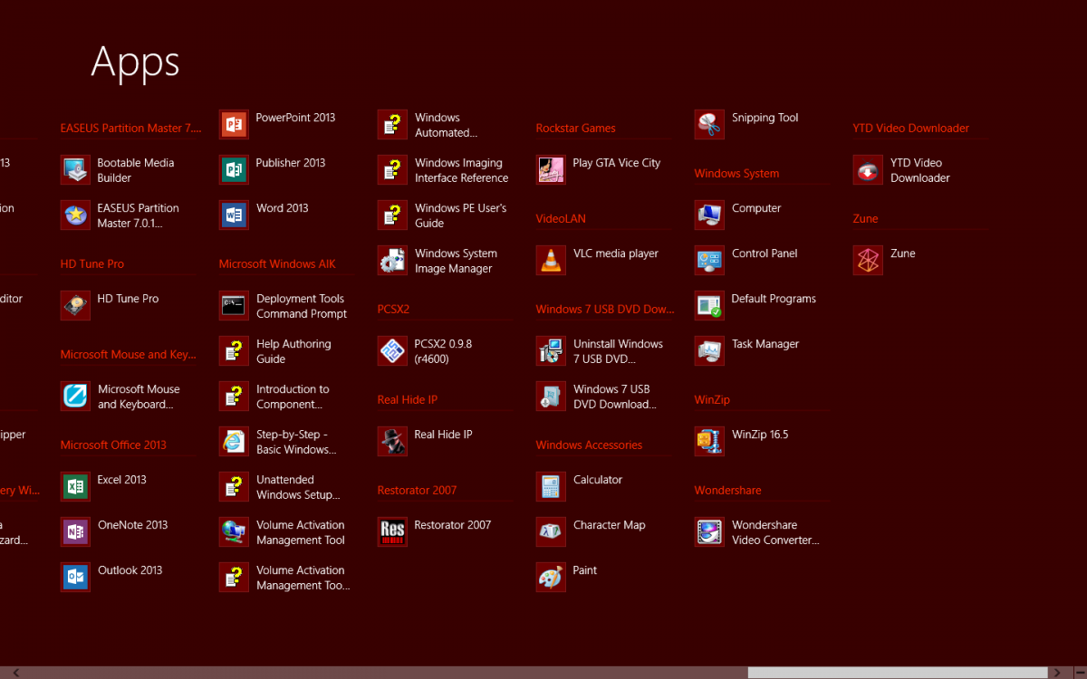1087x679 pixels.
Task: Open the Paint app icon
Action: (551, 578)
